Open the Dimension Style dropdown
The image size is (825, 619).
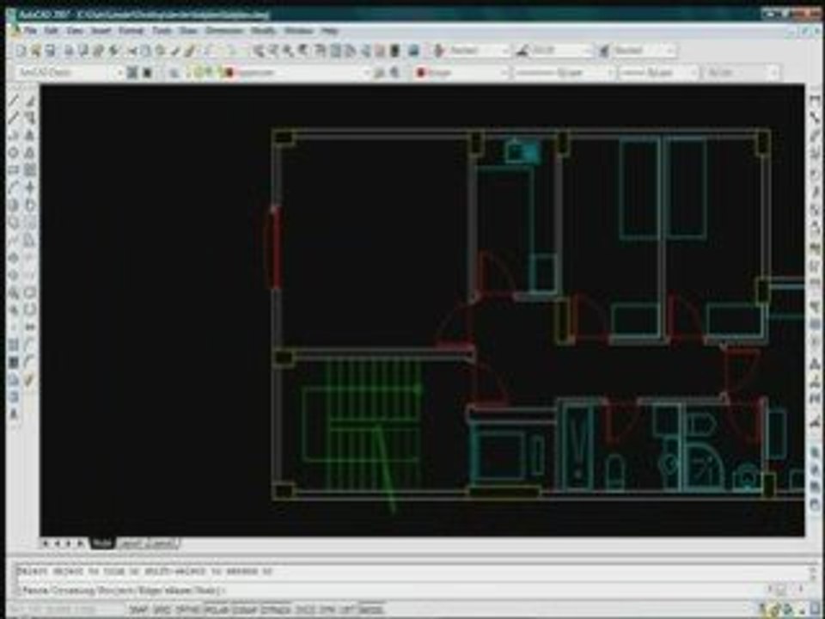point(561,51)
